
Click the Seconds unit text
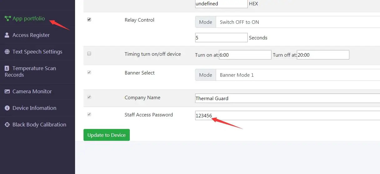point(258,38)
